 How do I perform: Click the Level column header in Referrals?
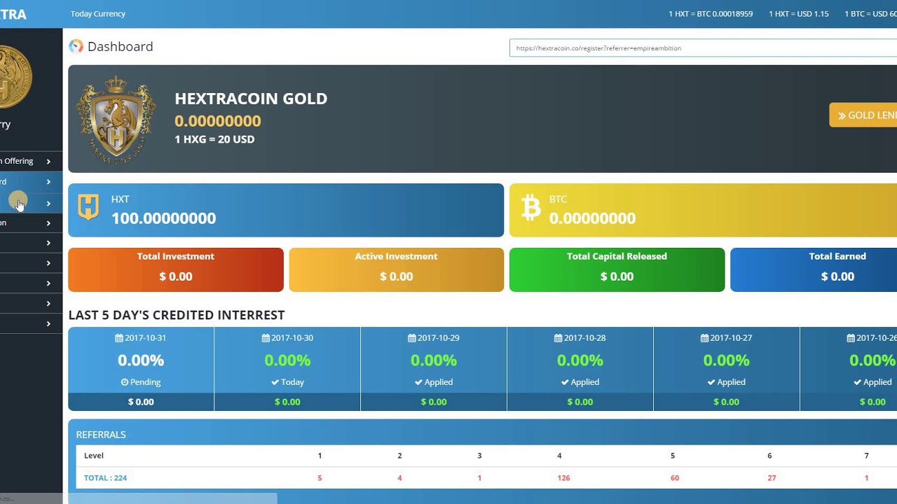point(94,456)
